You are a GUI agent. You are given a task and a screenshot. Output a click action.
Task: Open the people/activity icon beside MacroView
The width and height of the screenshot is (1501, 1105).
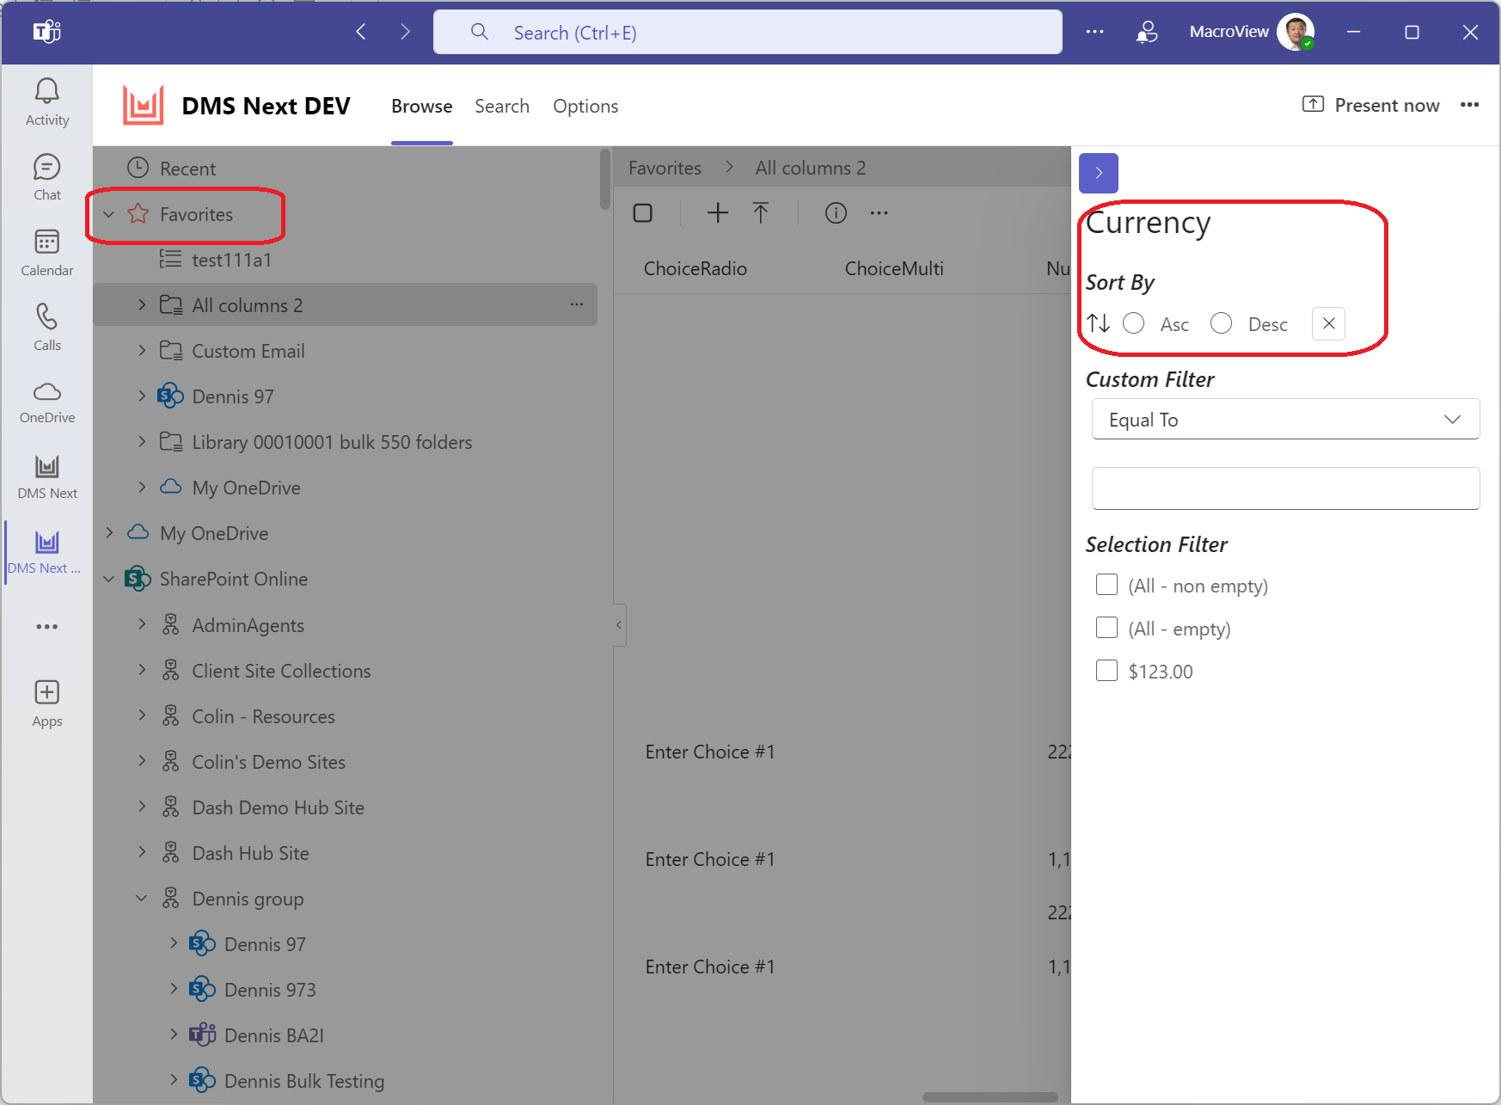(1147, 32)
